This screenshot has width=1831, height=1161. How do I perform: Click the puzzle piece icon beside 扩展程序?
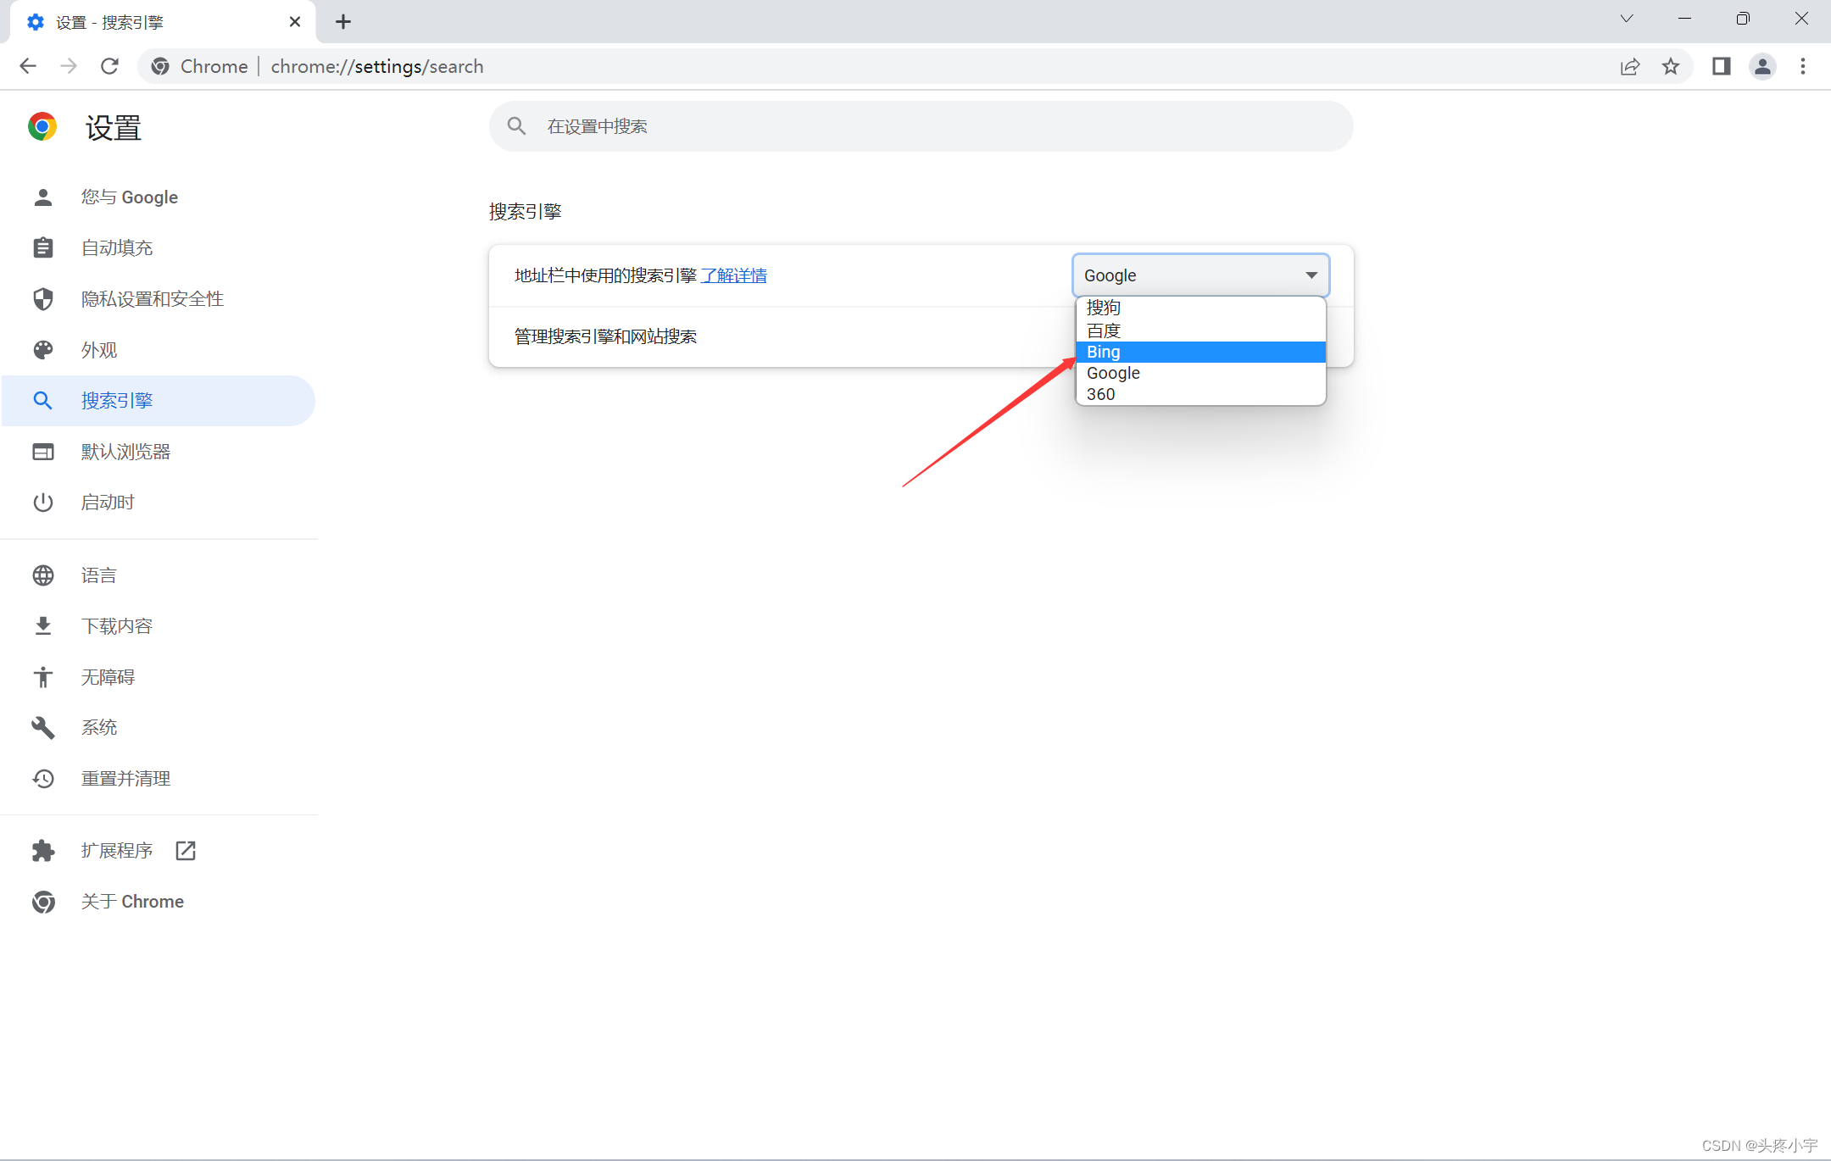[x=43, y=851]
